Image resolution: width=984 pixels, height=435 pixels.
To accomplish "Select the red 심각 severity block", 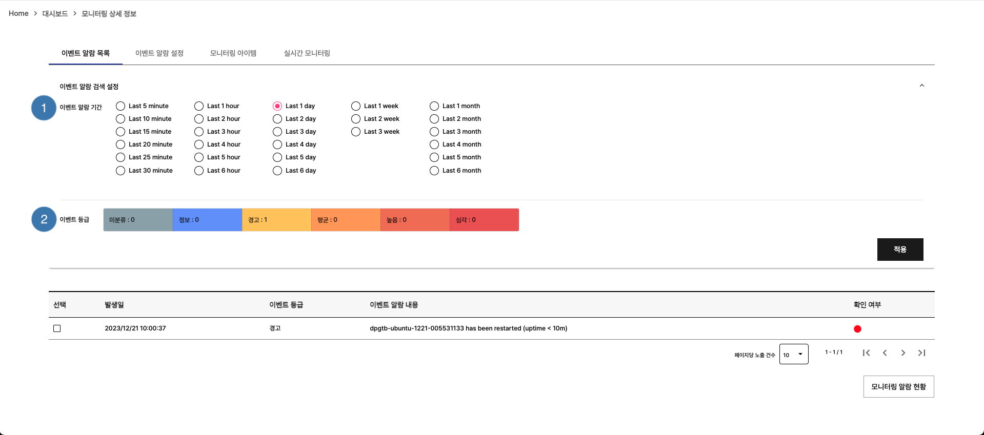I will coord(484,220).
